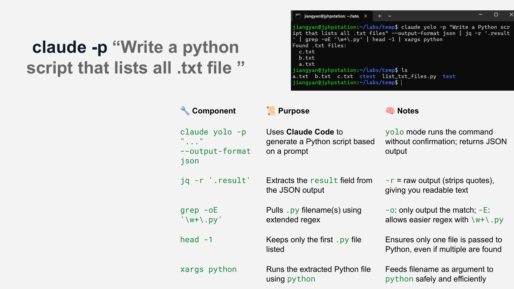The image size is (514, 289).
Task: Click the "Component" column header
Action: click(x=214, y=111)
